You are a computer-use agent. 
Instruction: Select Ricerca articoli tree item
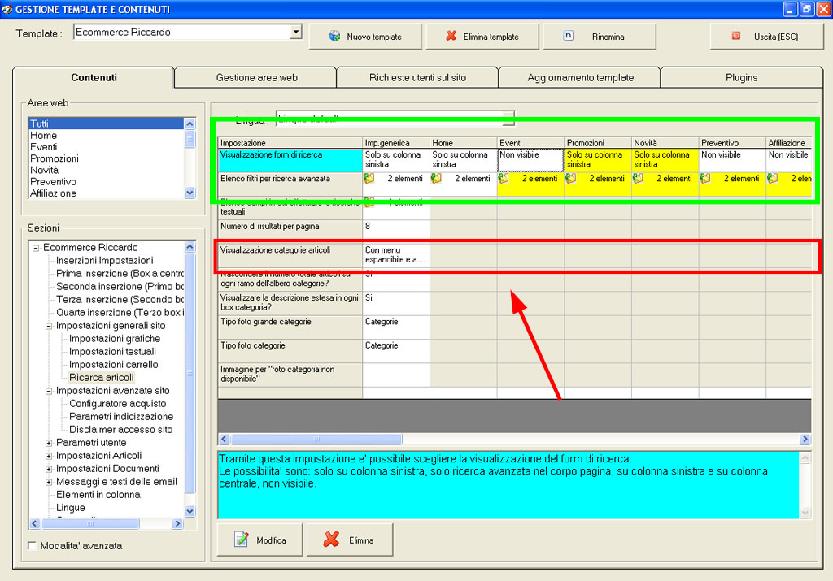[102, 378]
